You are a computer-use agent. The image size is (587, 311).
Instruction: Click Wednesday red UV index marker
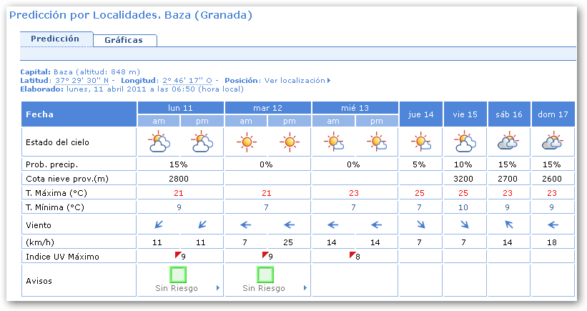click(352, 255)
